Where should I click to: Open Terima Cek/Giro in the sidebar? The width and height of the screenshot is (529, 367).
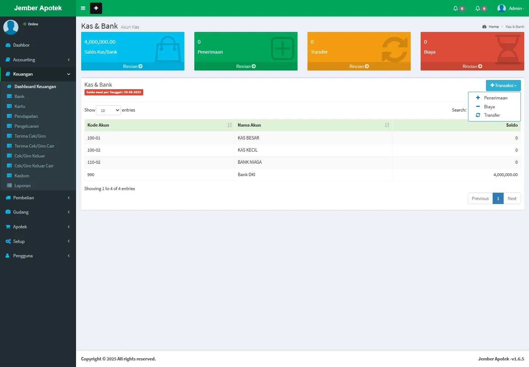(30, 136)
